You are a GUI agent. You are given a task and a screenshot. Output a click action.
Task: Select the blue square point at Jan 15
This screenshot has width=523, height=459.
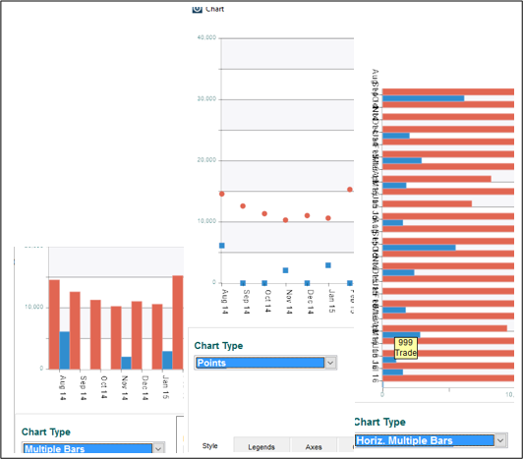(328, 265)
